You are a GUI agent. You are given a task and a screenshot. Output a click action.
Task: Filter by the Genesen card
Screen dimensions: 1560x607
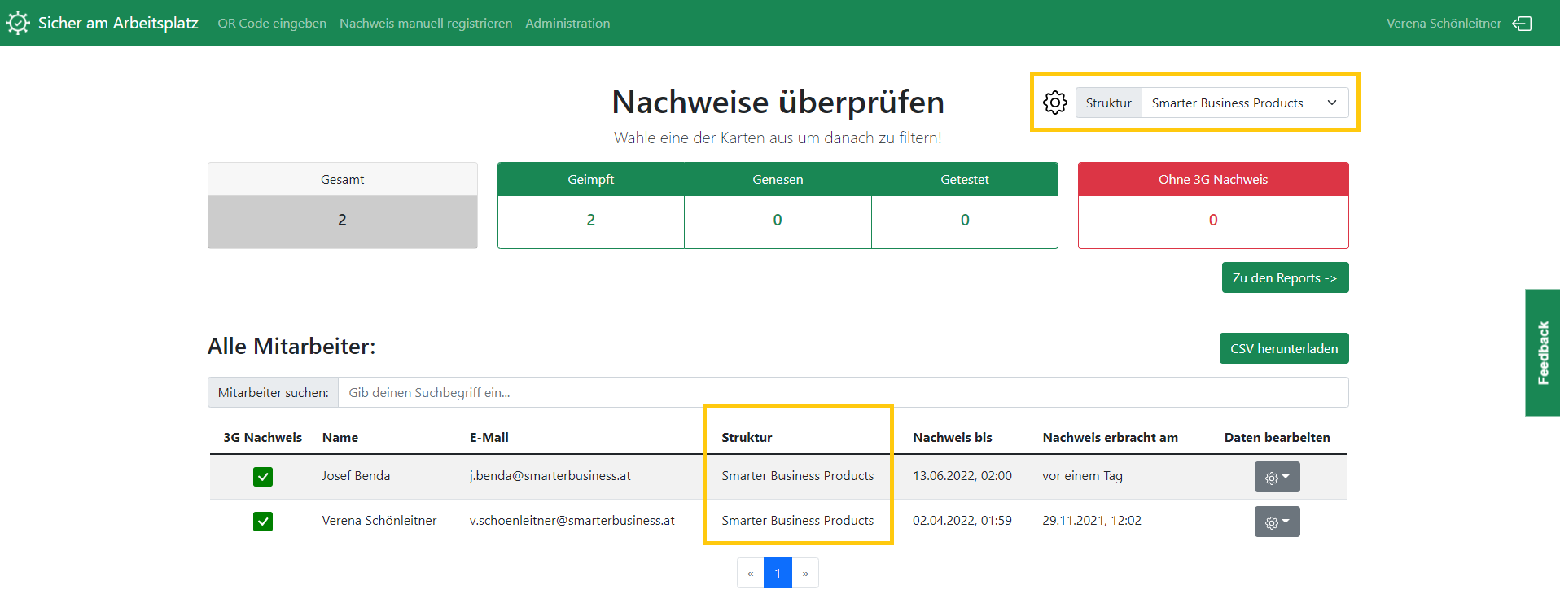(778, 205)
